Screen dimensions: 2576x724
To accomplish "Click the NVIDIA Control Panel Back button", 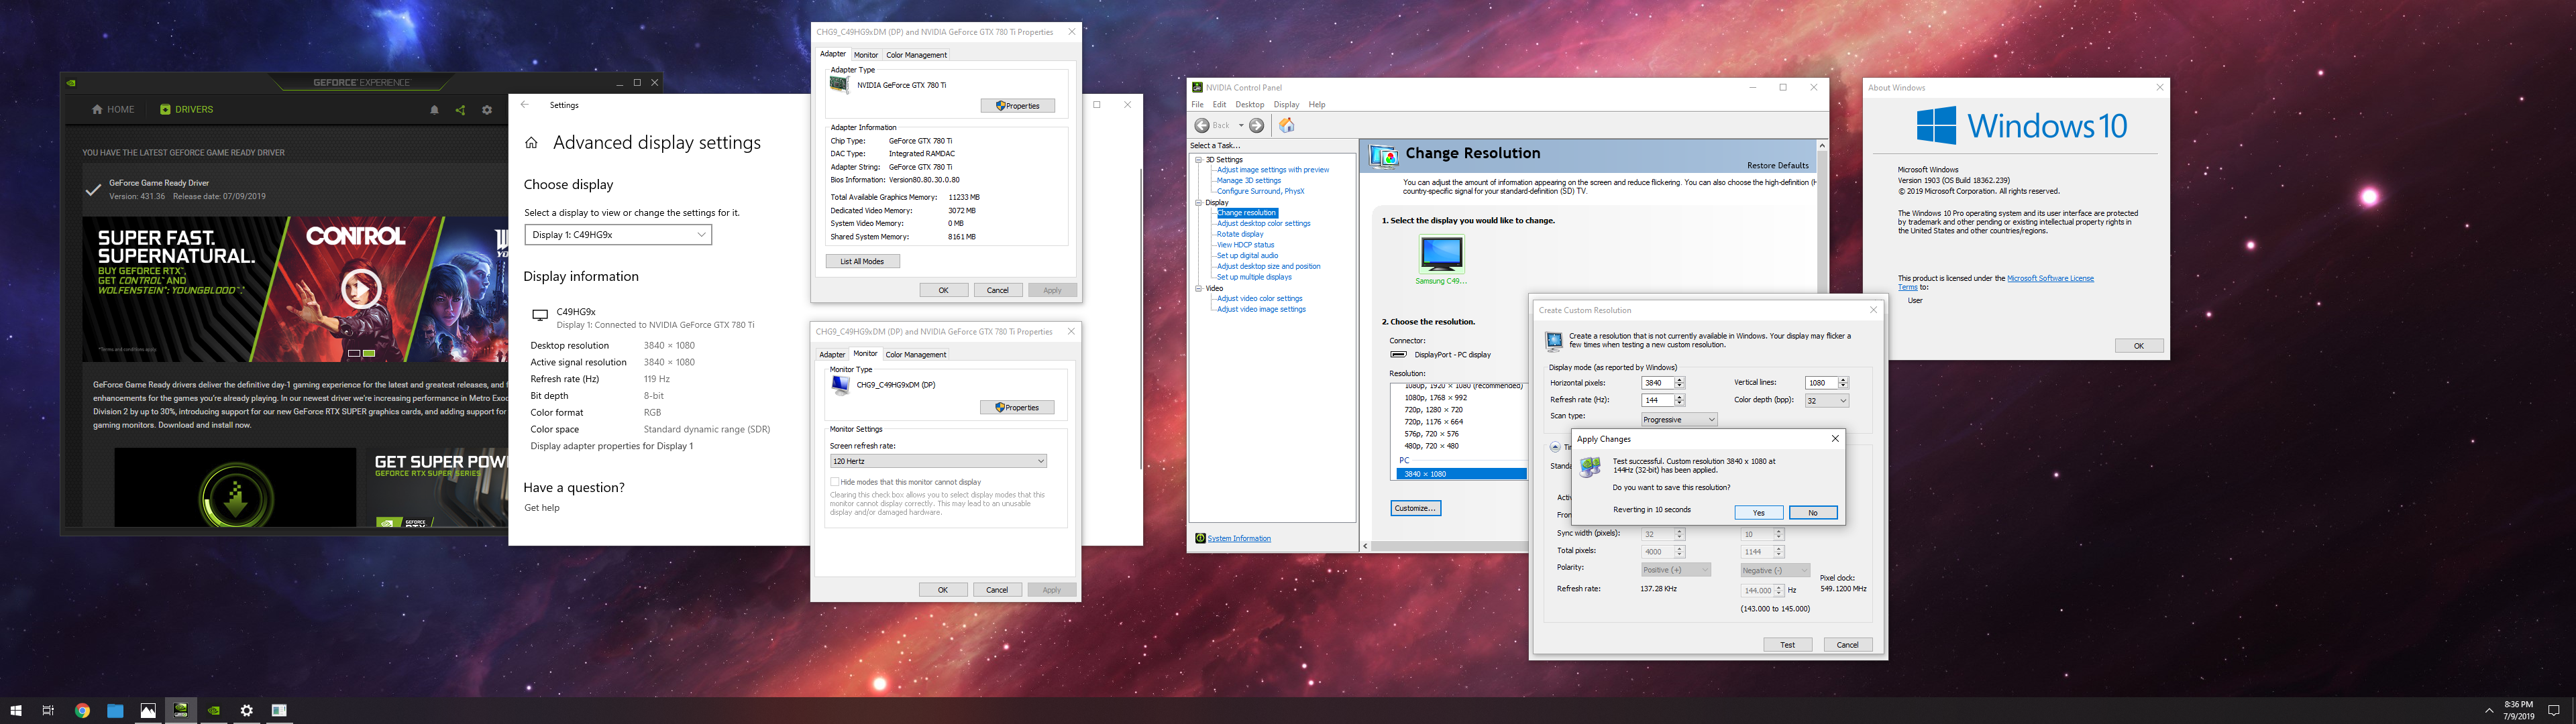I will click(x=1213, y=125).
